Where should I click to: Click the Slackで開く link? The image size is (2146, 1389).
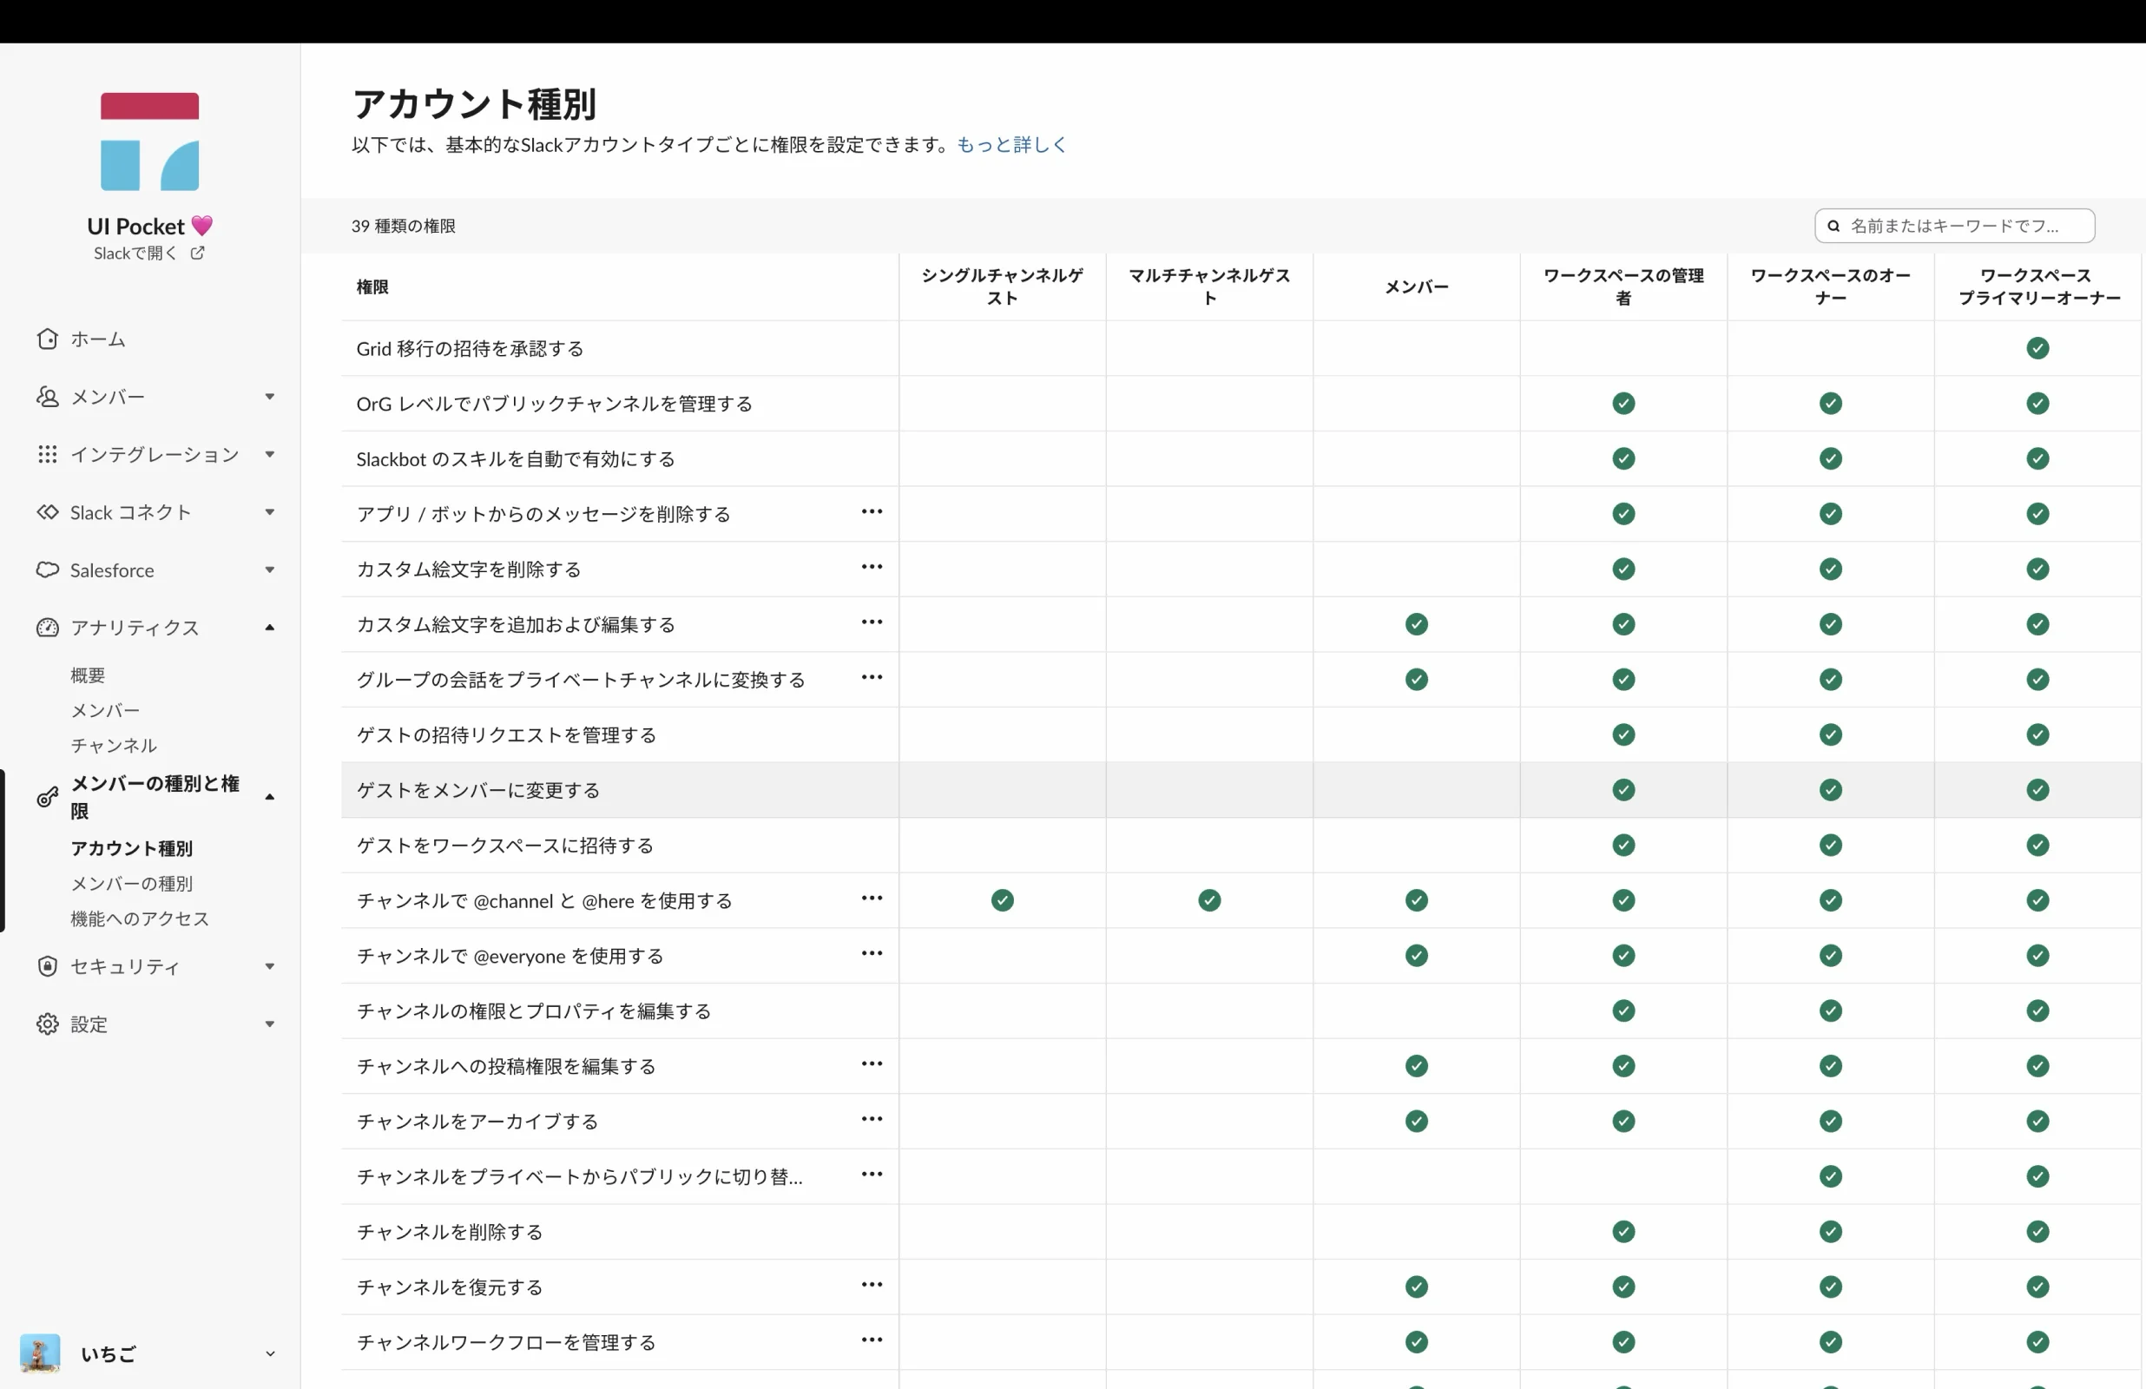coord(135,253)
